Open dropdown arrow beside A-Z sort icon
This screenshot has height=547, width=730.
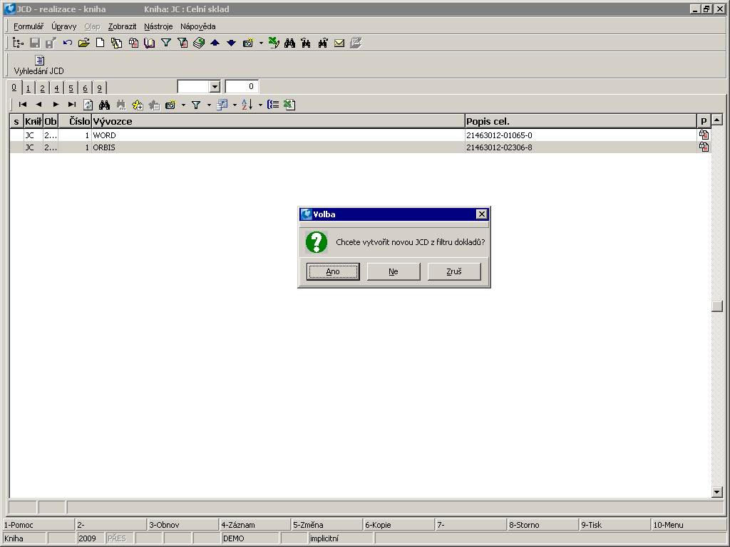point(260,105)
